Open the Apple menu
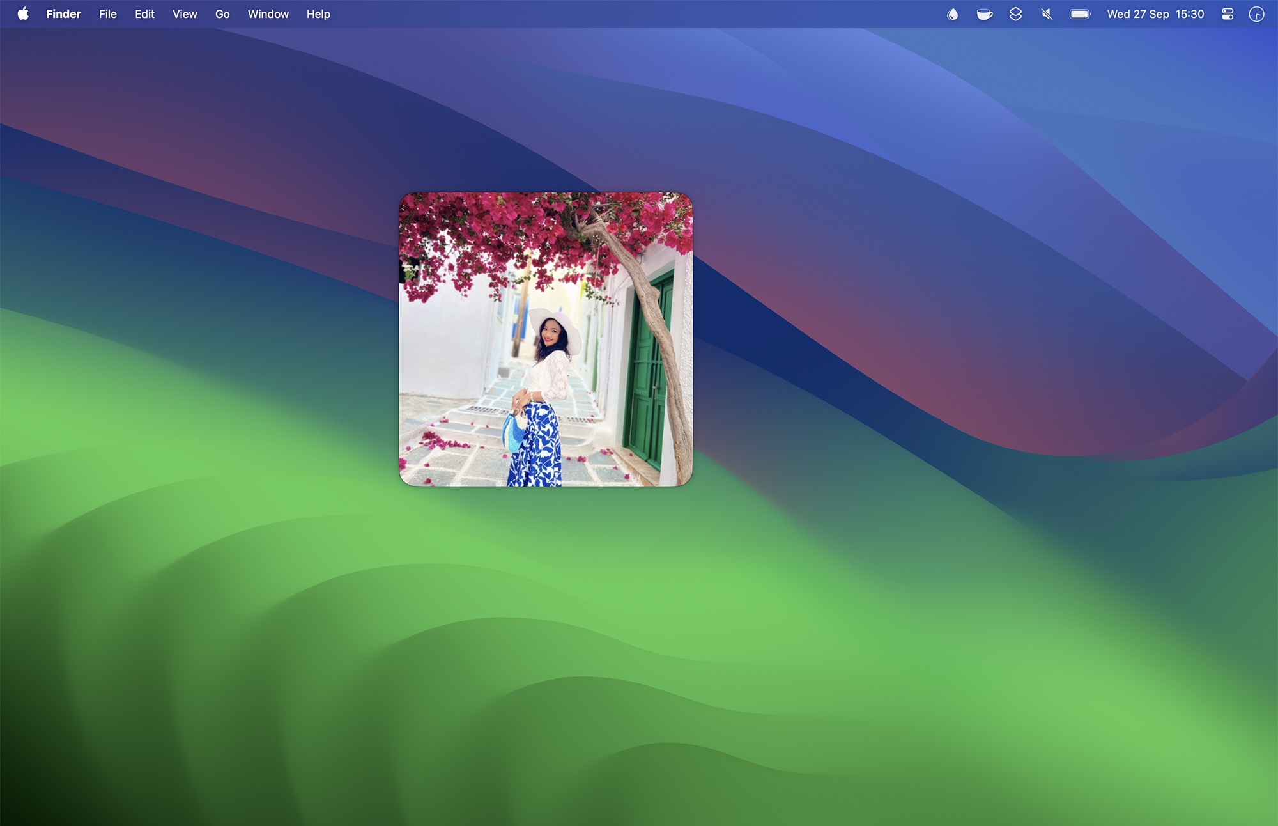The image size is (1278, 826). 23,14
